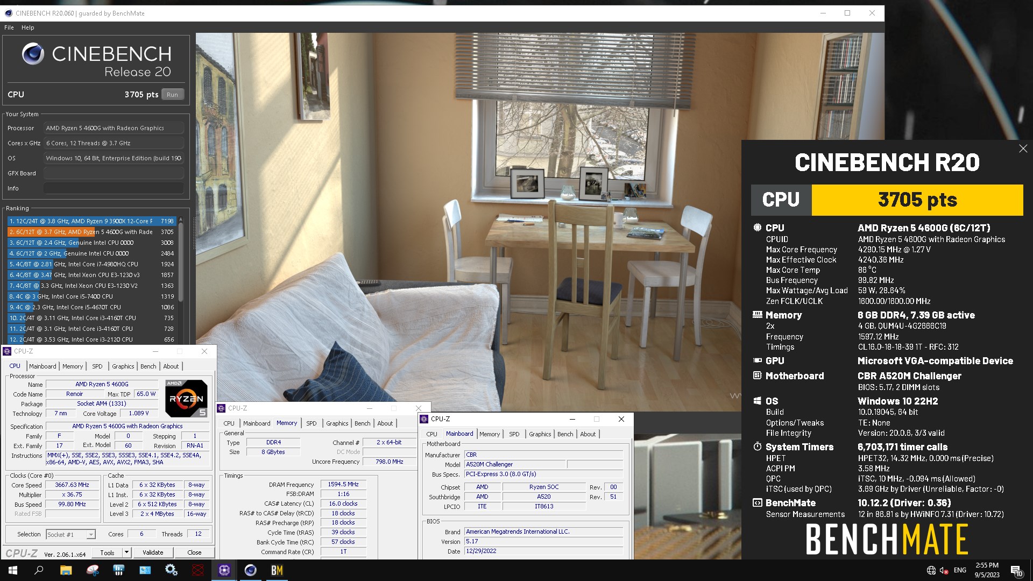Click the Ryzen 5 logo in CPU-Z

(186, 399)
